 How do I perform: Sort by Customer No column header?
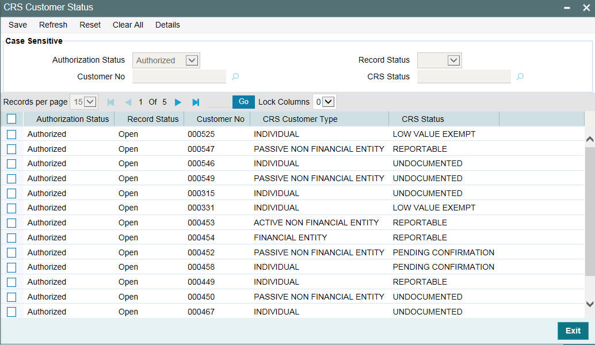pos(220,119)
